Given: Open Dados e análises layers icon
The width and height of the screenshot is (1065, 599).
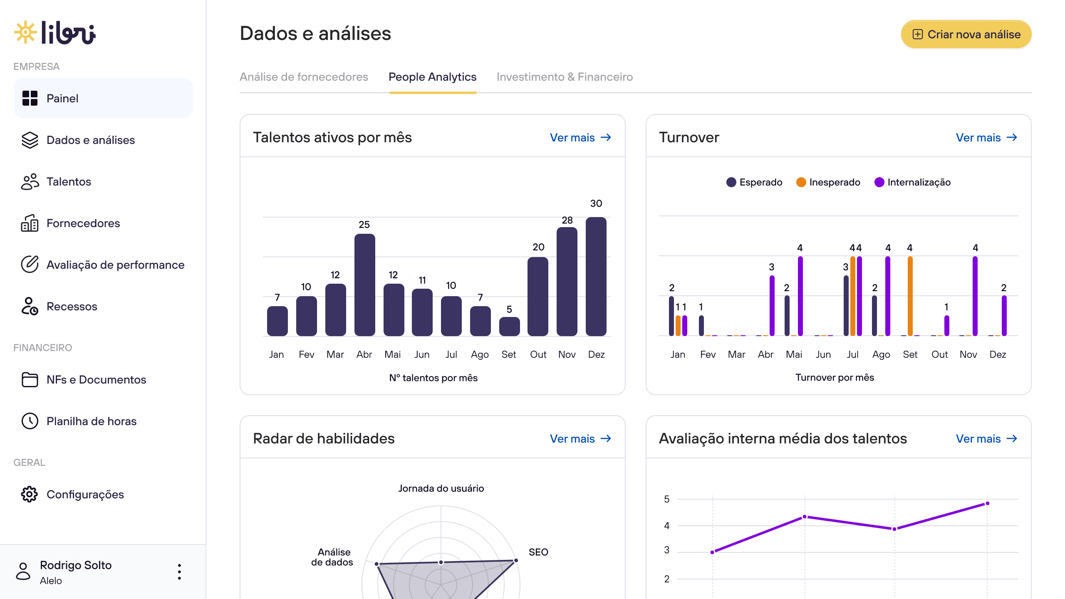Looking at the screenshot, I should coord(30,140).
